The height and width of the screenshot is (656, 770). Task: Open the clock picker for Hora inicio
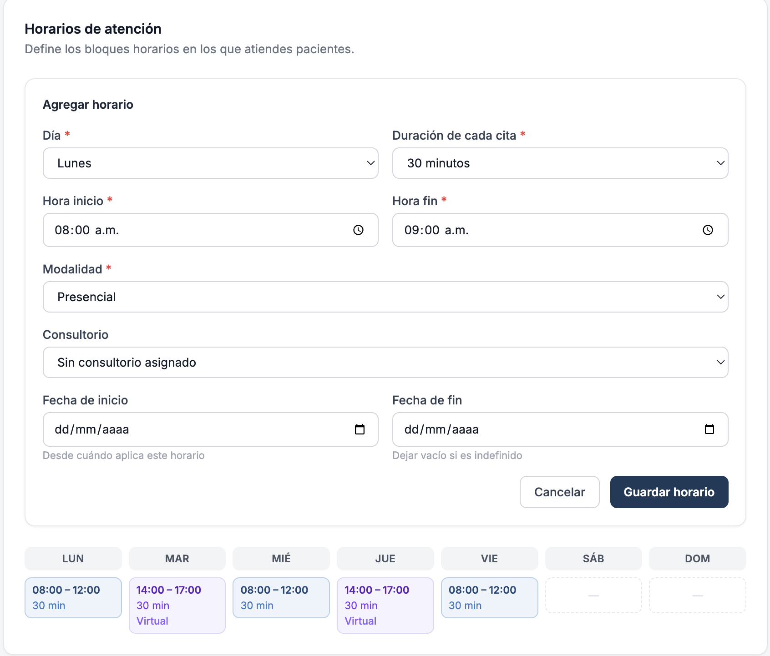[359, 230]
